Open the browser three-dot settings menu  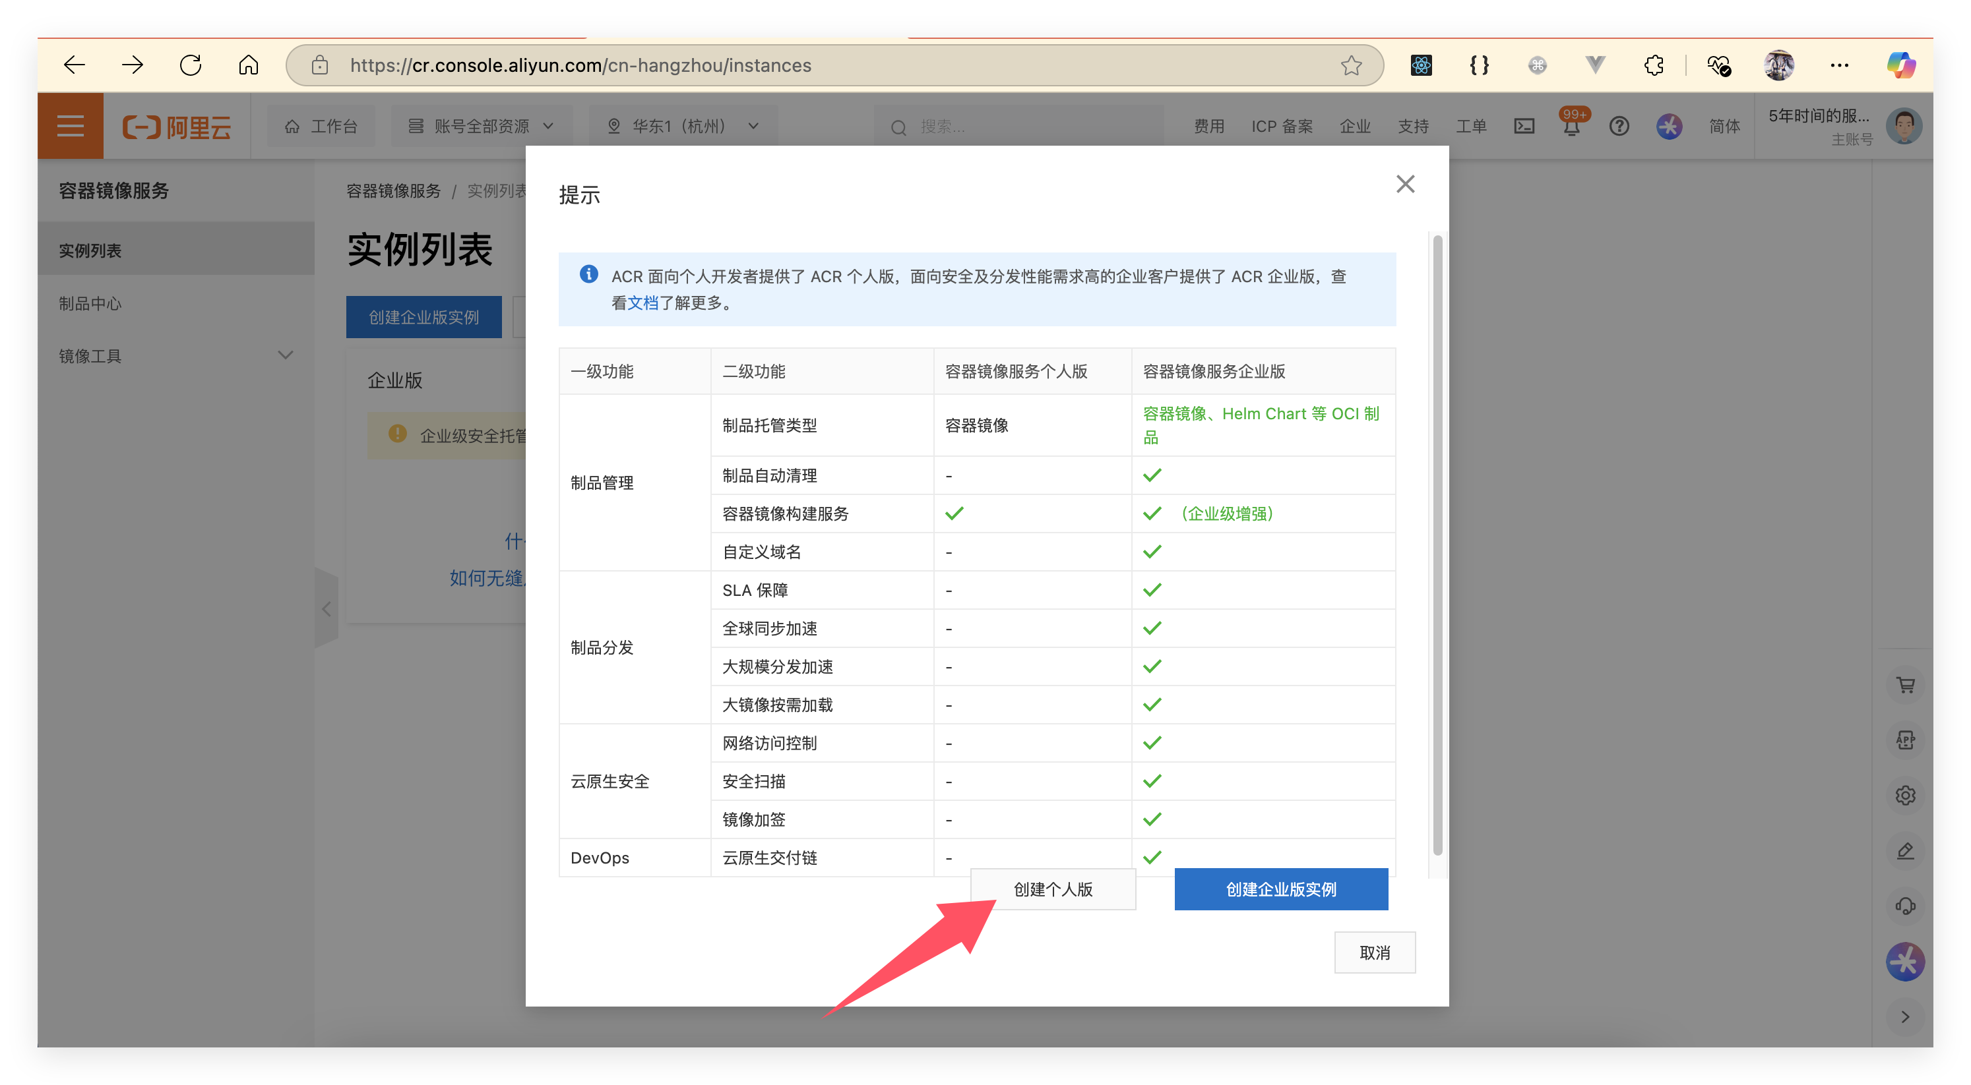pyautogui.click(x=1839, y=65)
